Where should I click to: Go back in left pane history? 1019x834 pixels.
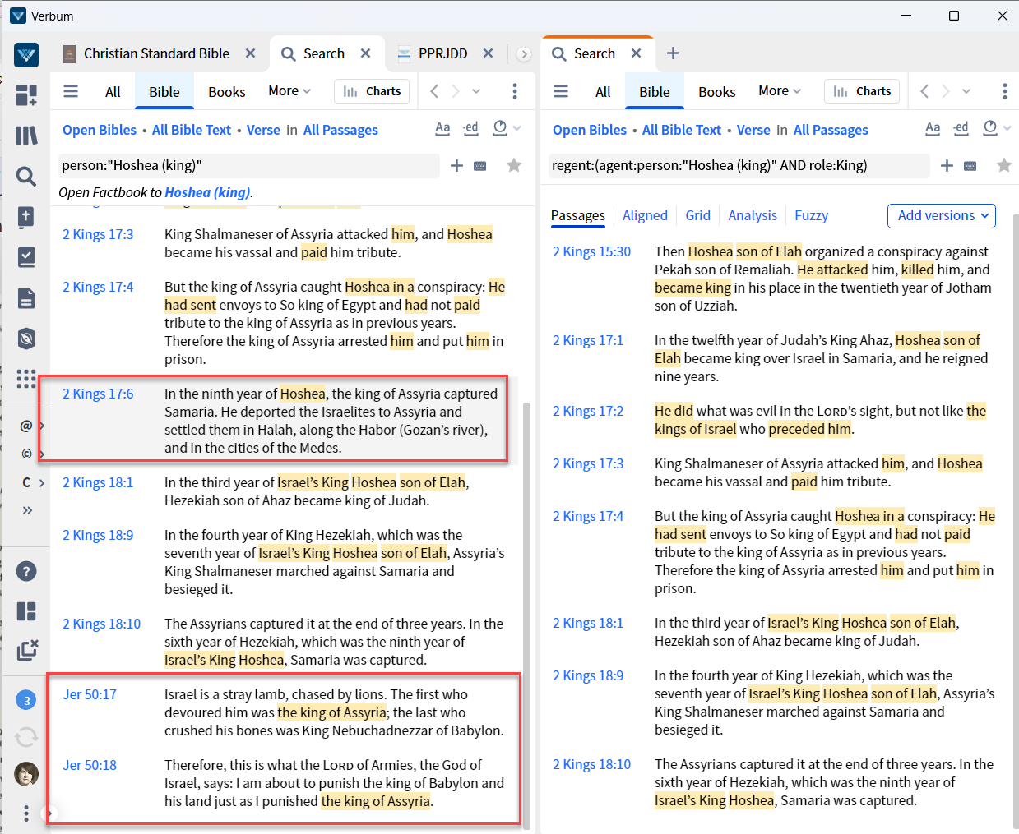(x=434, y=91)
